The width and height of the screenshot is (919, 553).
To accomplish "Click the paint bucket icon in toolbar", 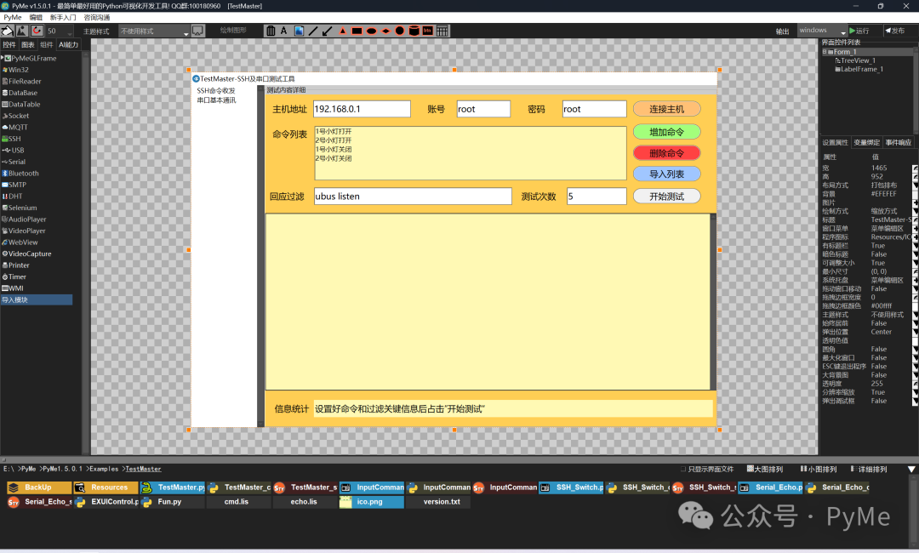I will click(7, 31).
